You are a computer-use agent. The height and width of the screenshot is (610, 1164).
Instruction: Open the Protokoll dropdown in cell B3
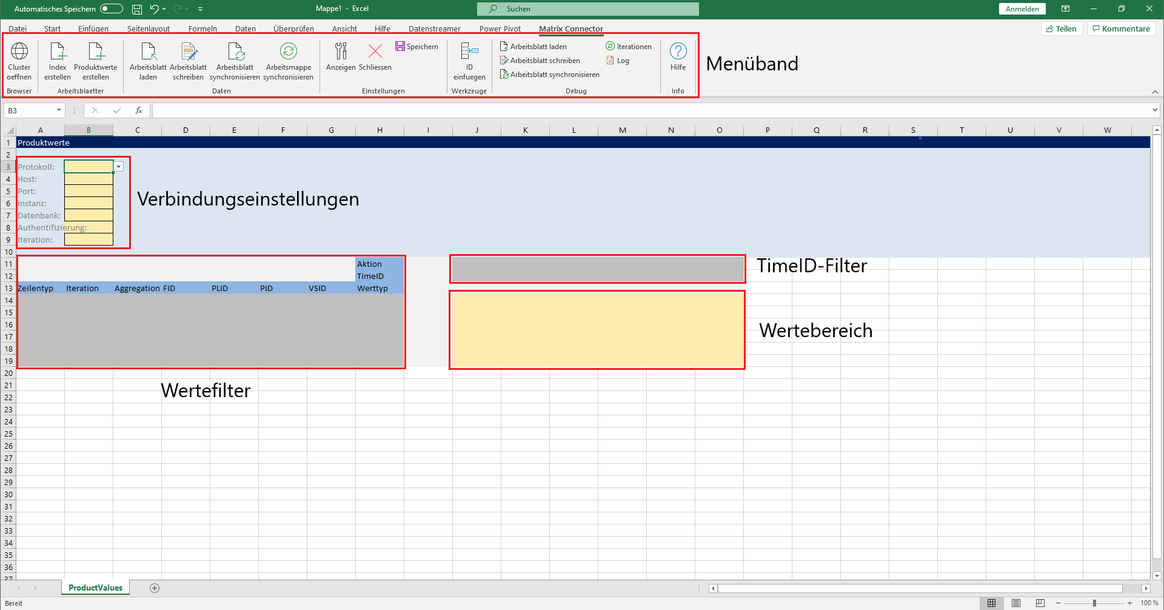(118, 166)
